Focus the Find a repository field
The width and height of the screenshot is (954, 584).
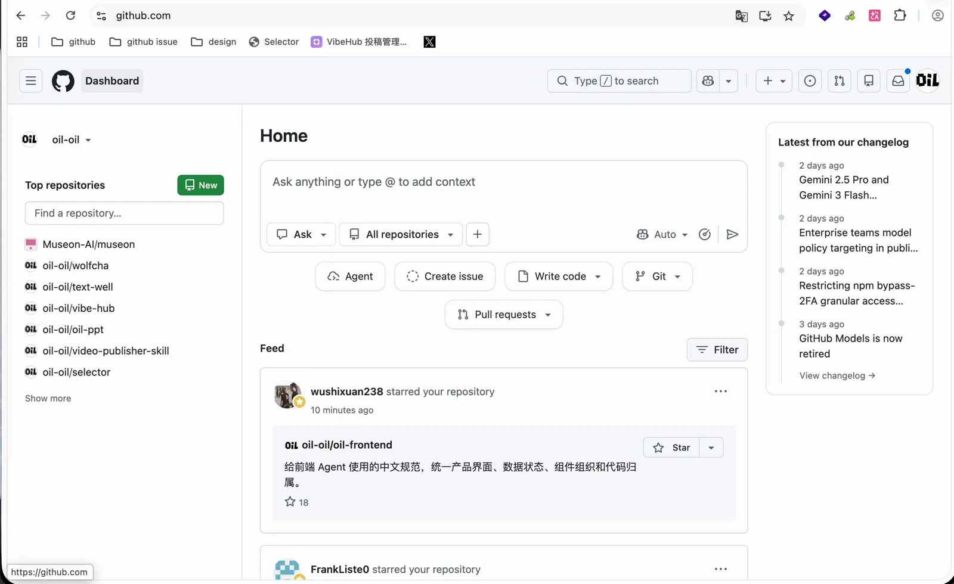click(125, 213)
